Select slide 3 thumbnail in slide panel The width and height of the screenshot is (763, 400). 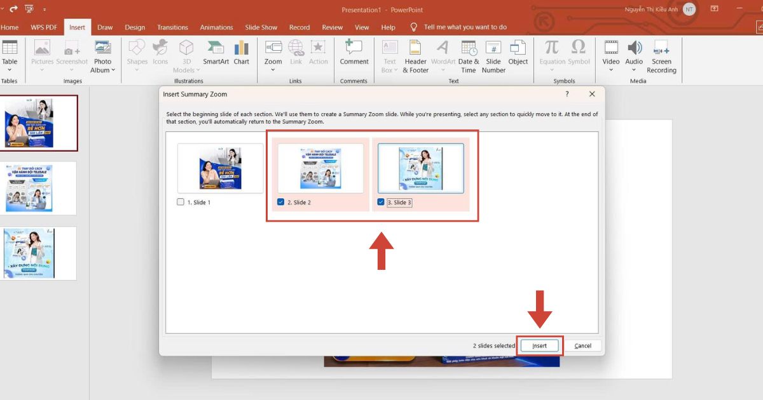tap(39, 253)
